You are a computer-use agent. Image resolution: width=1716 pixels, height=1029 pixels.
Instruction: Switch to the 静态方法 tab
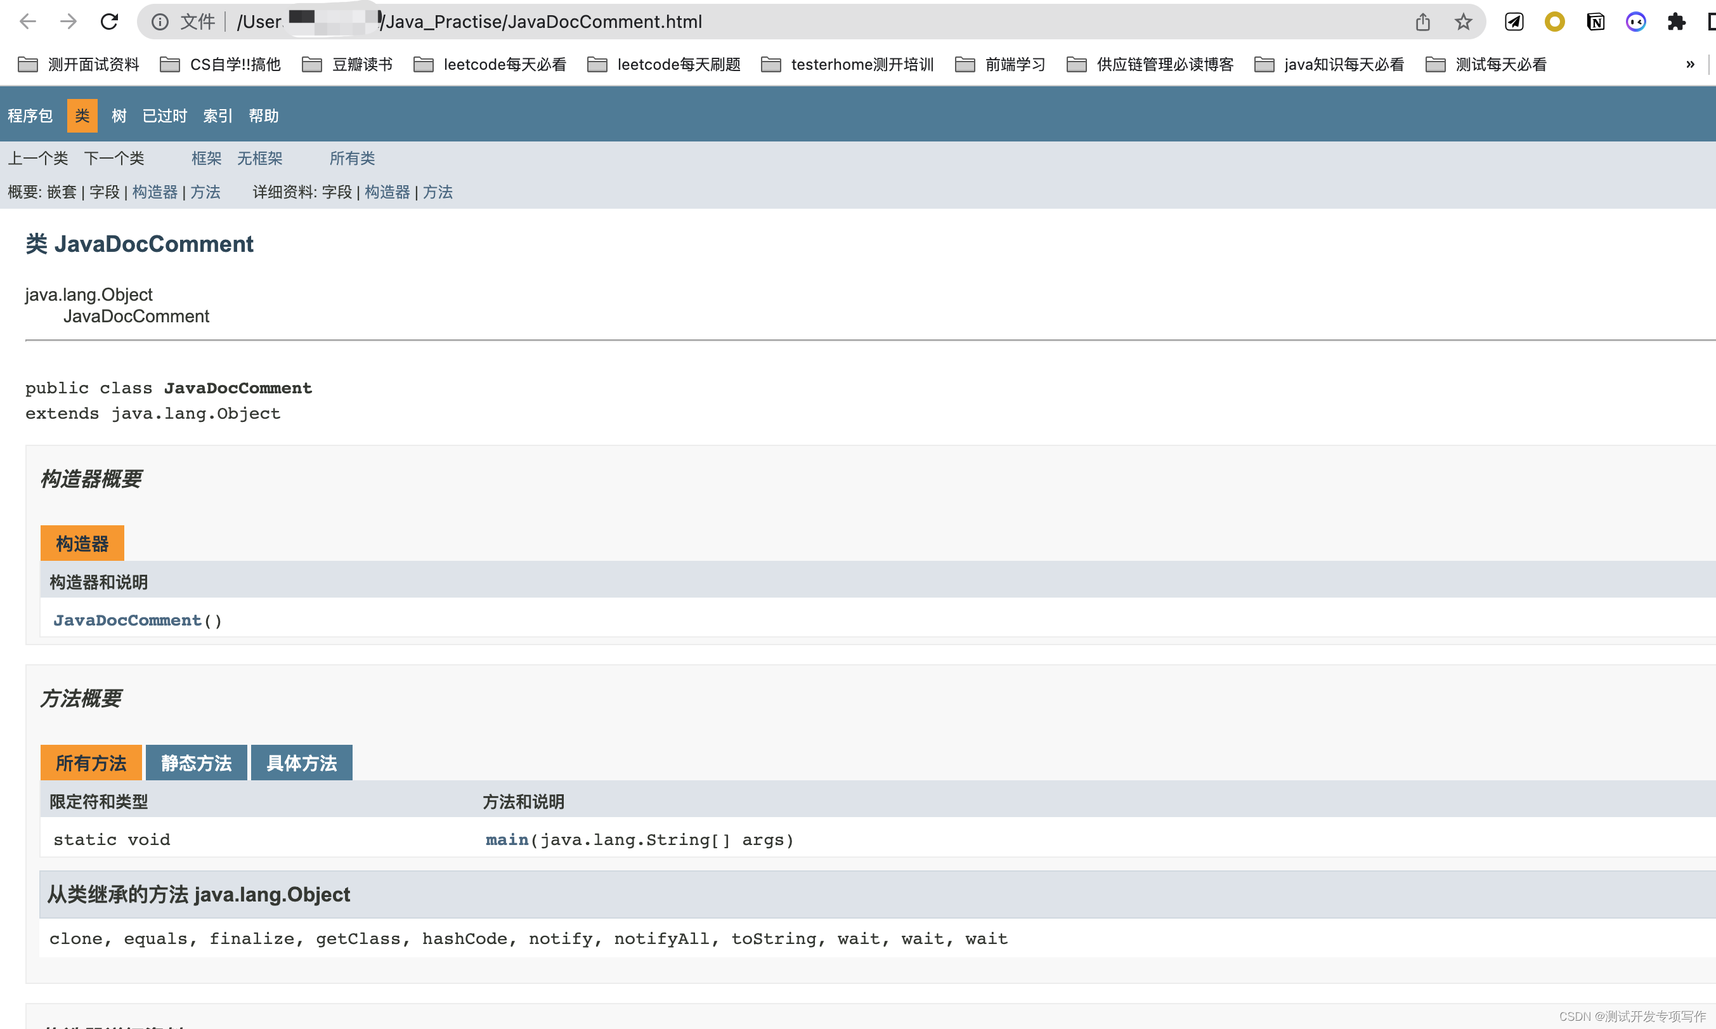tap(196, 763)
